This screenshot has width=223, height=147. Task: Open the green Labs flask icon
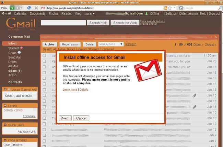tap(146, 14)
